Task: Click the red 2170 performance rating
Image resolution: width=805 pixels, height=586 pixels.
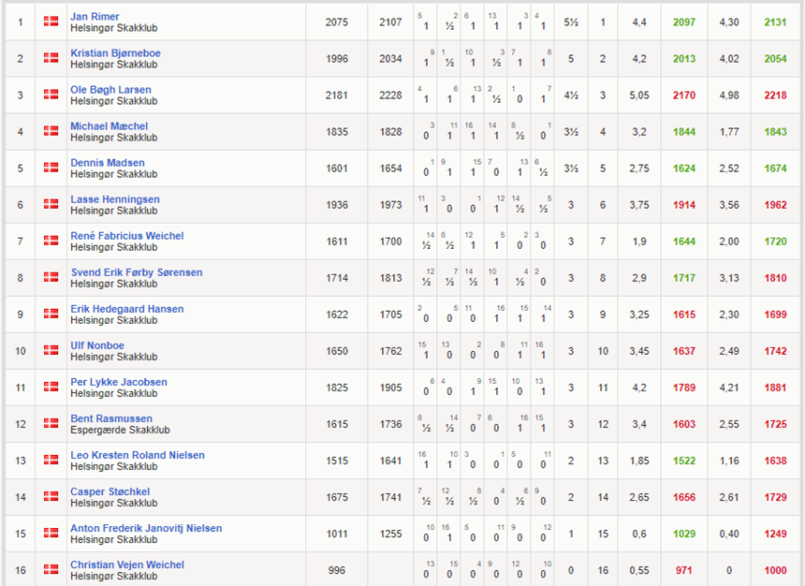Action: [684, 95]
